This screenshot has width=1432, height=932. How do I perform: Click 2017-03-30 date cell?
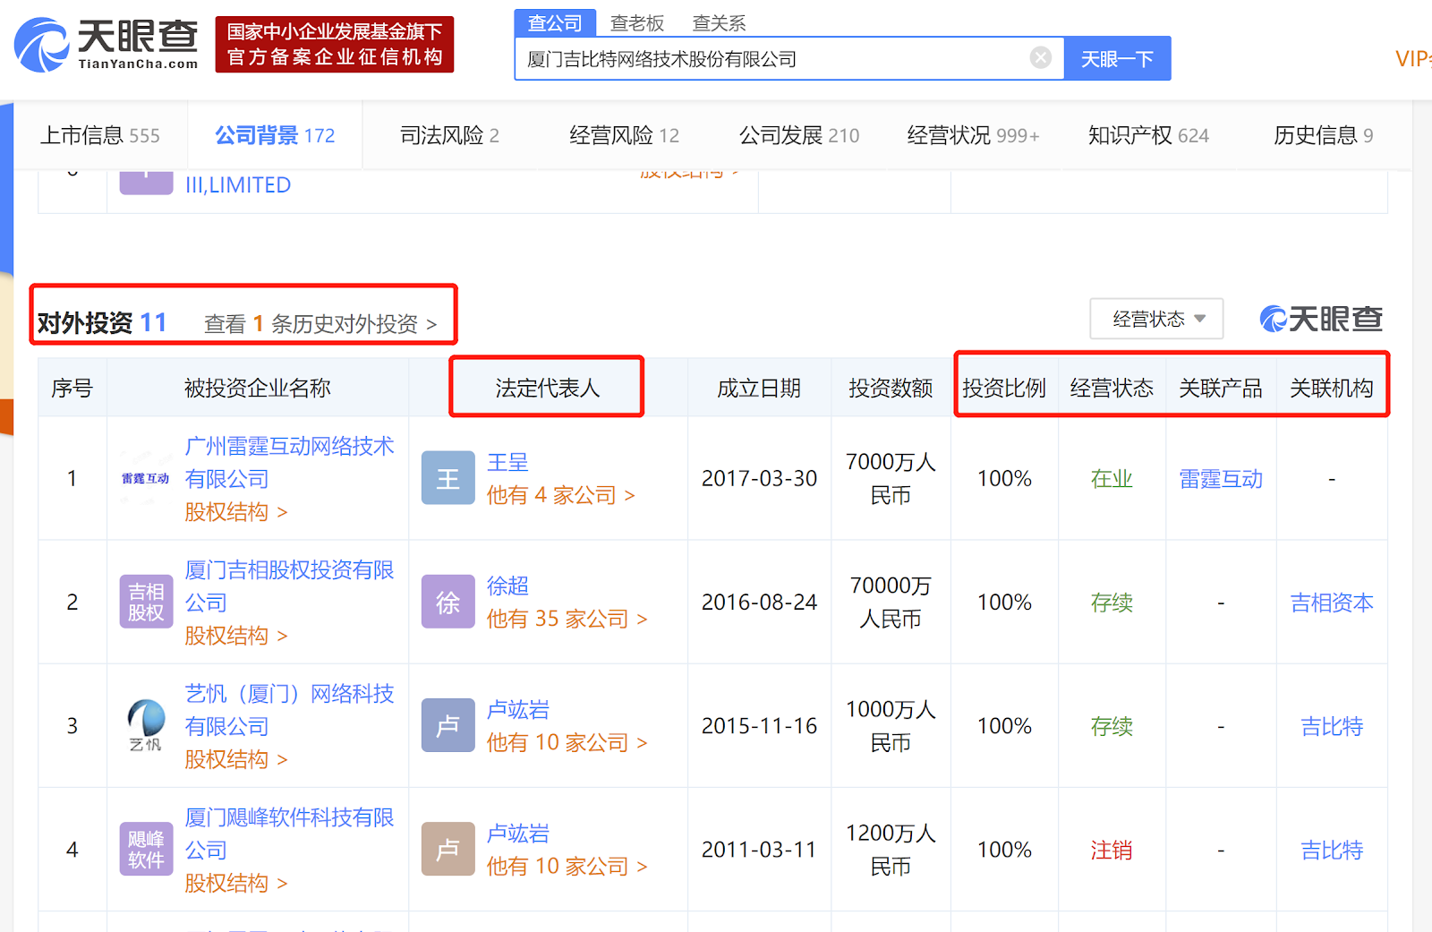(759, 478)
